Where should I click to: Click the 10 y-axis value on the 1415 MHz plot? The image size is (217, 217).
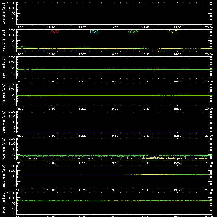(x=14, y=100)
